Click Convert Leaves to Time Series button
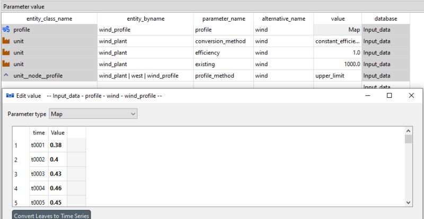Viewport: 424px width, 219px height. coord(51,215)
